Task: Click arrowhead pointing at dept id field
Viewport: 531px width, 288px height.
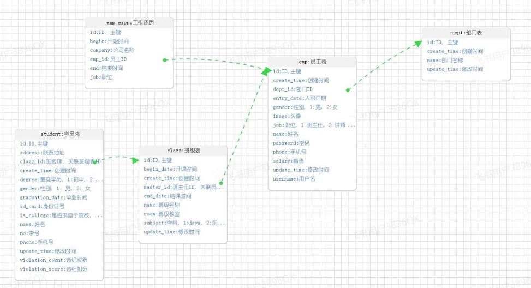Action: pyautogui.click(x=418, y=44)
